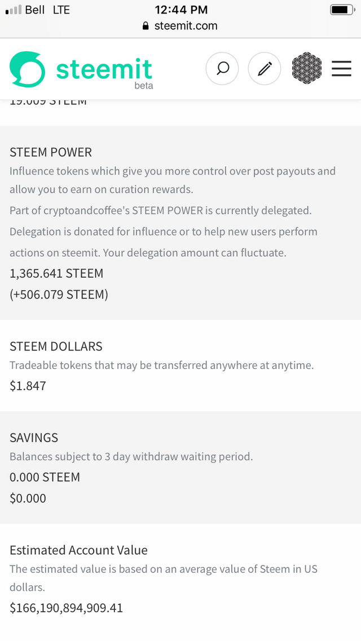
Task: Open the $1.847 Steem Dollars dropdown
Action: (x=28, y=385)
